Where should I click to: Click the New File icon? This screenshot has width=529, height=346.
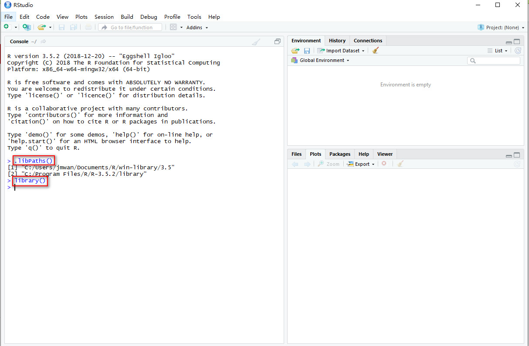click(x=7, y=27)
